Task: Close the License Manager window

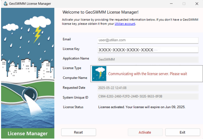Action: point(197,3)
